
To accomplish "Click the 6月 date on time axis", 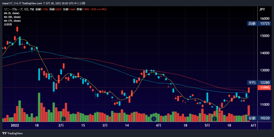I will tap(254, 125).
